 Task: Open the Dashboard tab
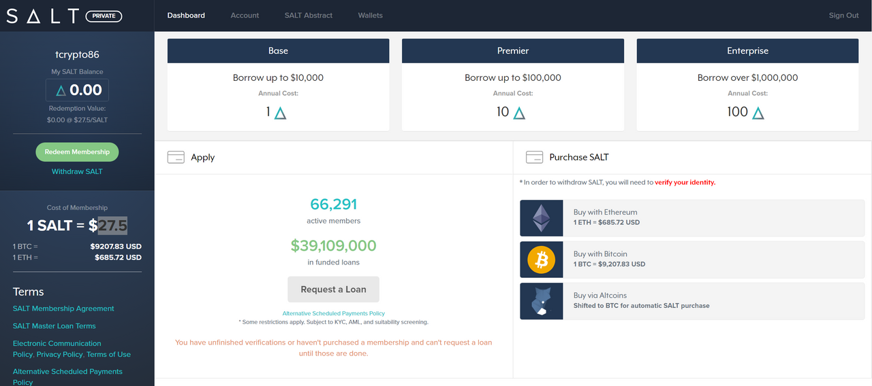tap(186, 15)
